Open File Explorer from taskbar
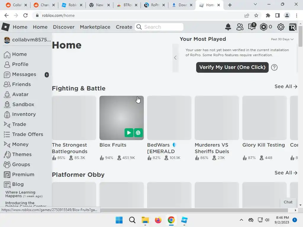 click(x=145, y=220)
